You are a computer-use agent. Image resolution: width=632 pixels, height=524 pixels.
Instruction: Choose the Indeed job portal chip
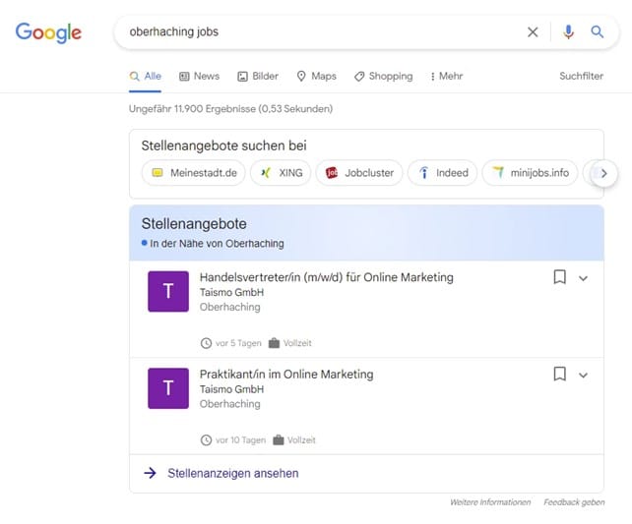[x=443, y=173]
